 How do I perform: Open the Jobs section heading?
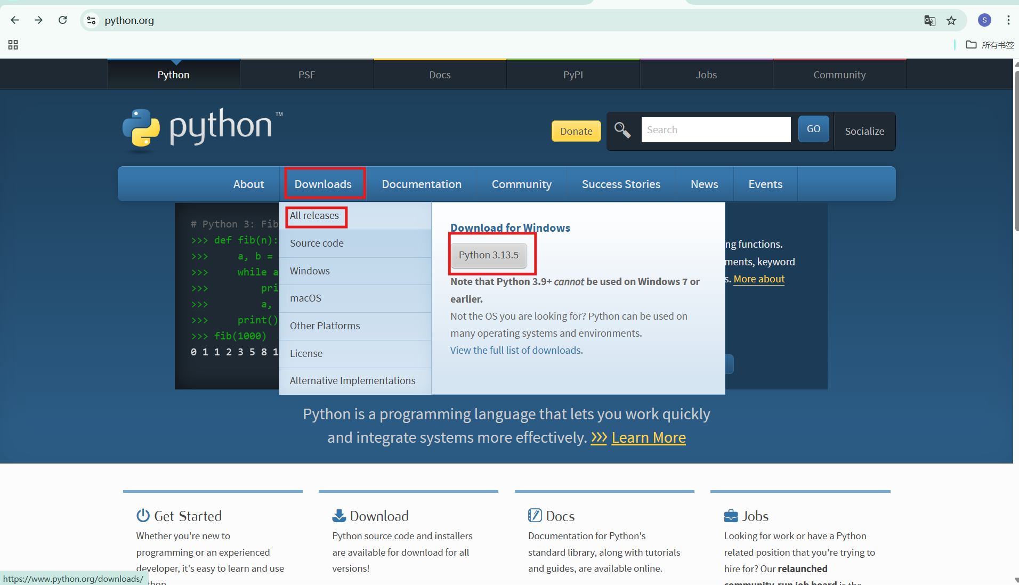tap(755, 516)
